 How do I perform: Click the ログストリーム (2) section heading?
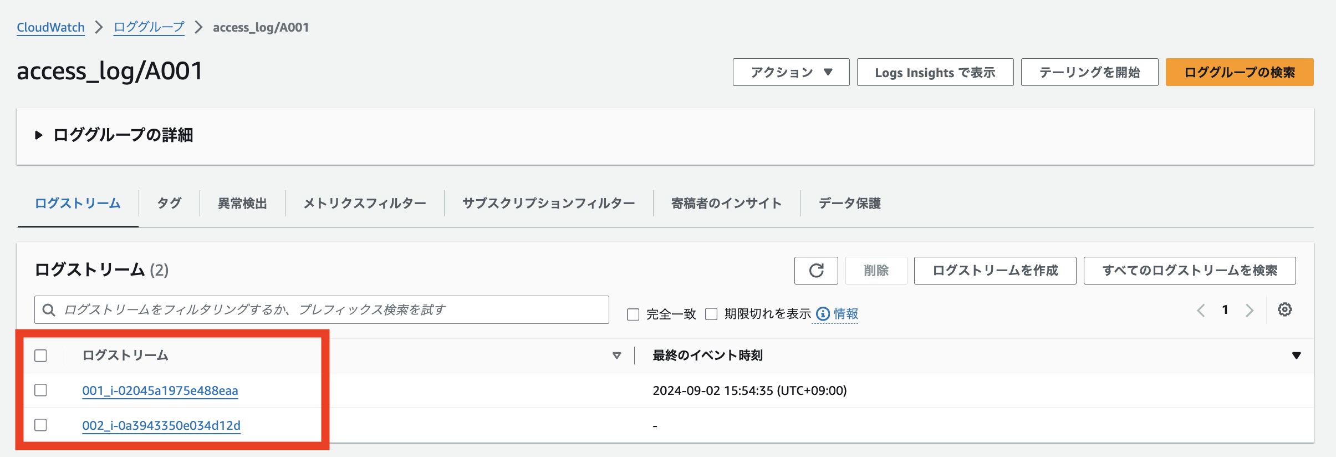pos(101,270)
